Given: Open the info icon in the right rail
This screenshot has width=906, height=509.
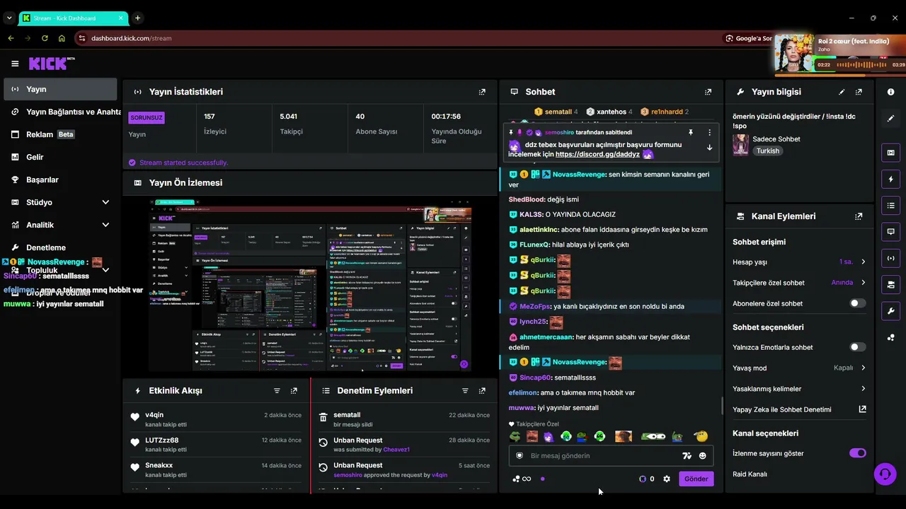Looking at the screenshot, I should (890, 92).
